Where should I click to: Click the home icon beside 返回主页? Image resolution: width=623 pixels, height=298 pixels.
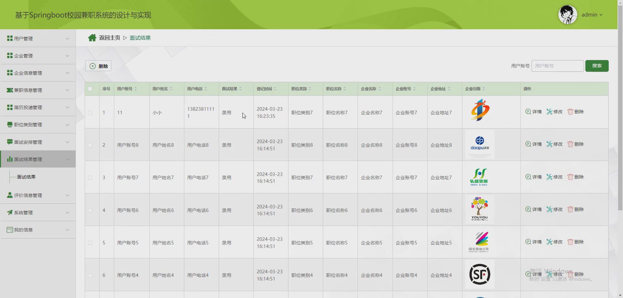(x=92, y=38)
